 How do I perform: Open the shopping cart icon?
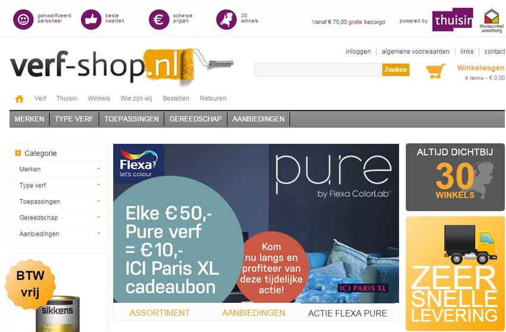tap(435, 71)
